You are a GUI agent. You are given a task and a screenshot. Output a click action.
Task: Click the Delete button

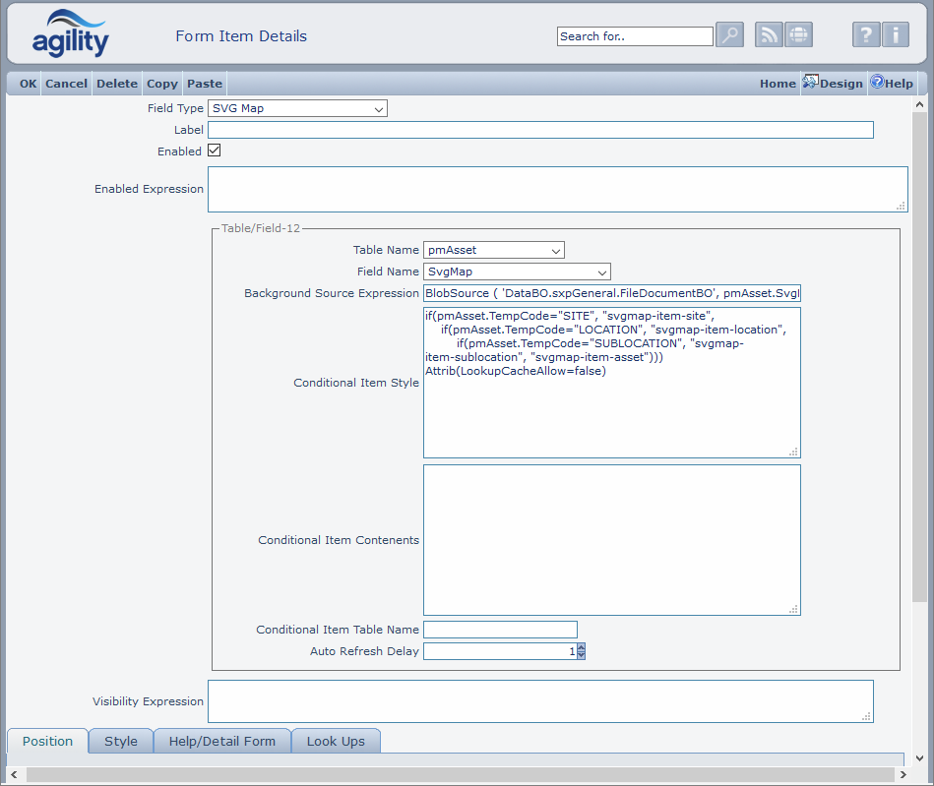click(x=116, y=84)
